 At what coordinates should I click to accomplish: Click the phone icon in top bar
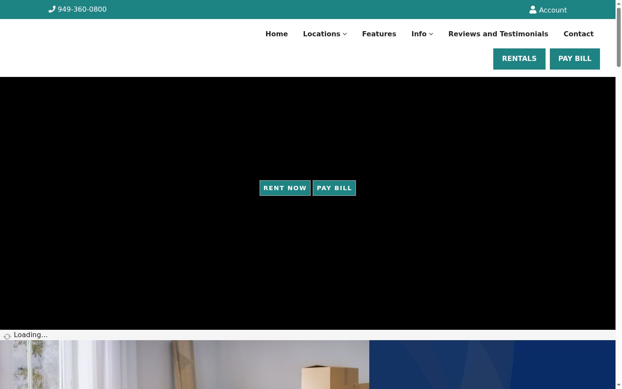click(52, 9)
